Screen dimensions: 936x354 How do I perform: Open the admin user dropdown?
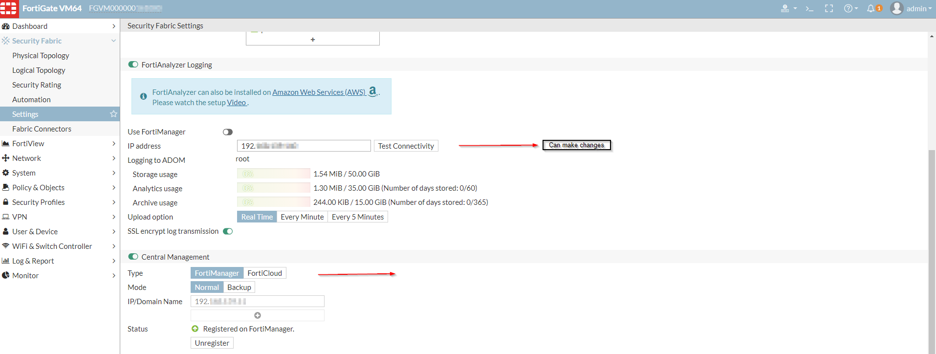[x=912, y=8]
